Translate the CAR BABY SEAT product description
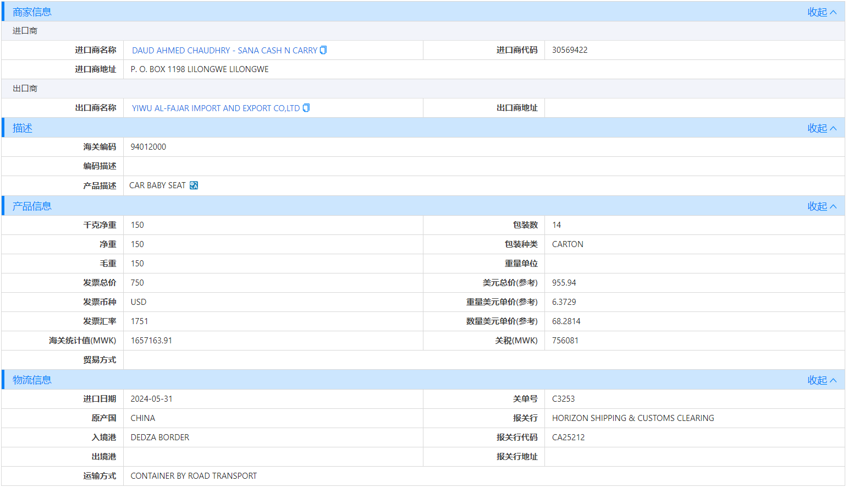Viewport: 848px width, 487px height. coord(194,185)
